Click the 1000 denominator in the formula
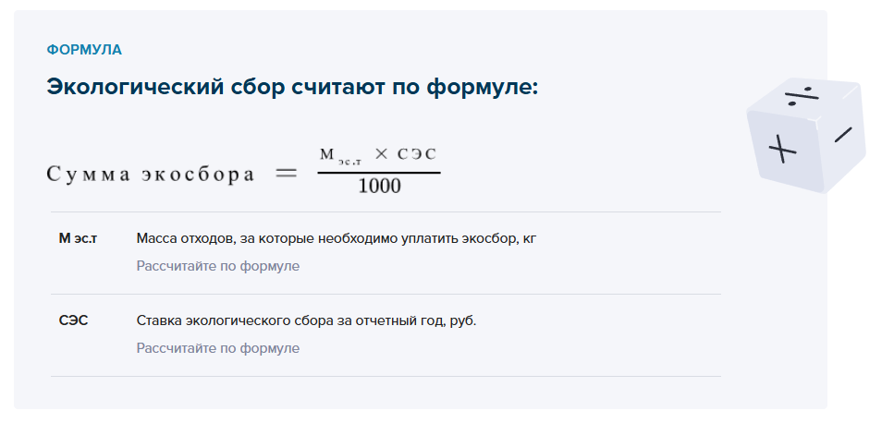 [379, 187]
